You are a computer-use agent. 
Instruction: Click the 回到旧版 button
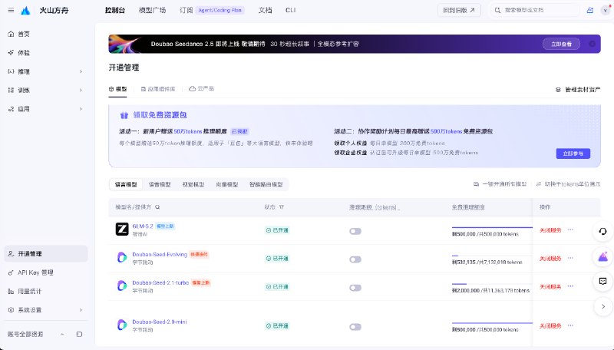(459, 10)
